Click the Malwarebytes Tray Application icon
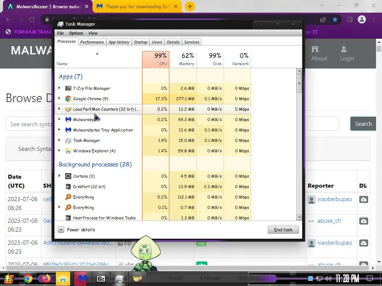 click(x=68, y=130)
